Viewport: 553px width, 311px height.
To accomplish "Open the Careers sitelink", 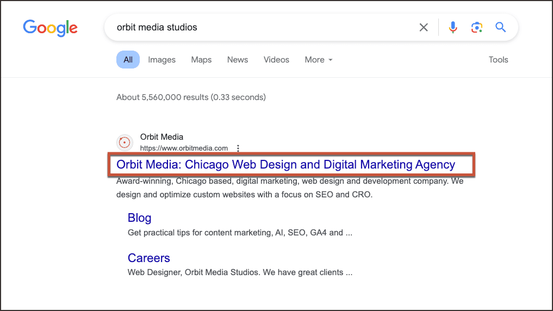I will 149,258.
